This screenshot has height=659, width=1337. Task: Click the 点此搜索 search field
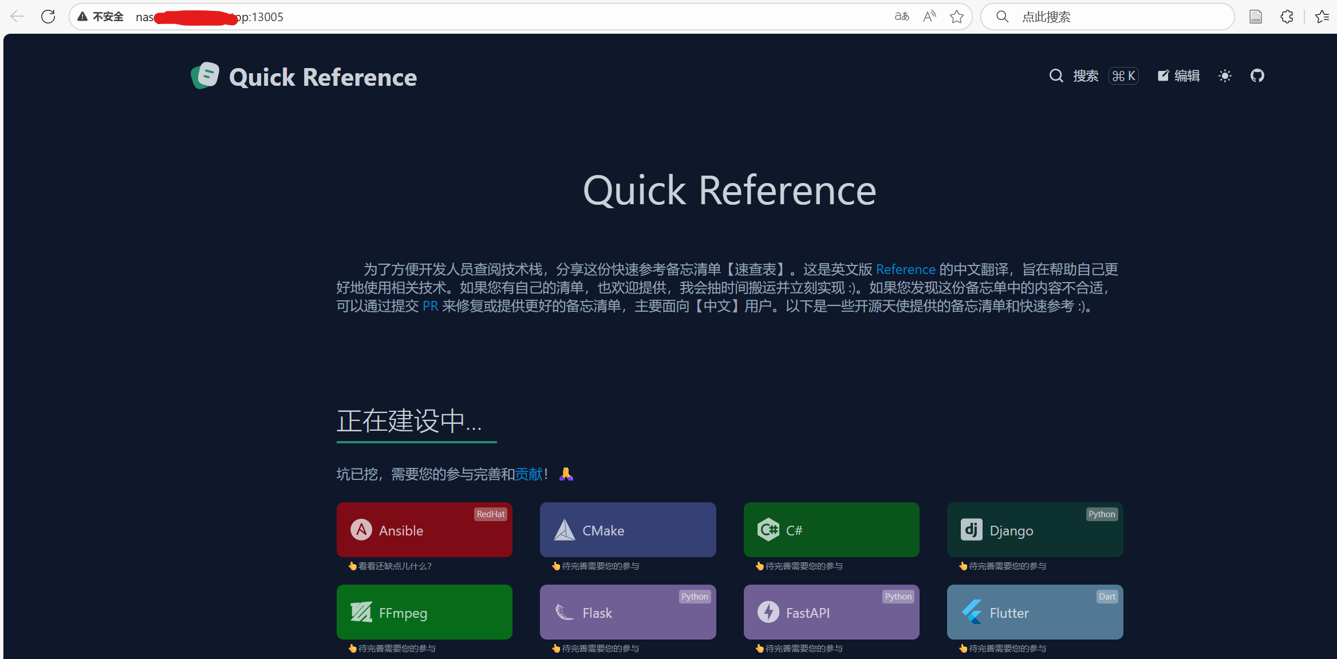1107,17
